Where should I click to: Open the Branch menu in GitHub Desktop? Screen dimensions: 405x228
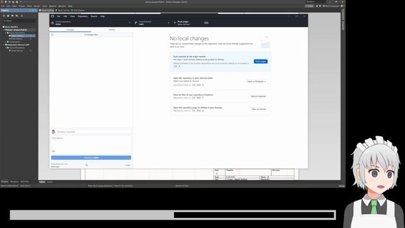coord(94,16)
